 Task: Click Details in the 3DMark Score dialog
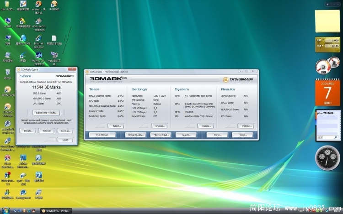[27, 131]
